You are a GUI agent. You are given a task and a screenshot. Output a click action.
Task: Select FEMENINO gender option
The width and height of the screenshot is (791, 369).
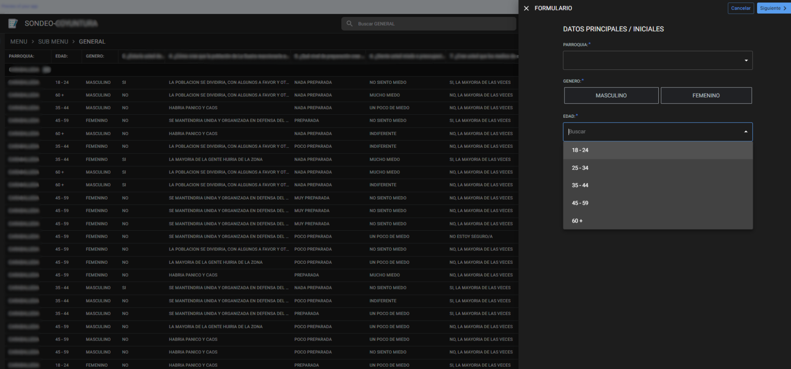click(706, 95)
